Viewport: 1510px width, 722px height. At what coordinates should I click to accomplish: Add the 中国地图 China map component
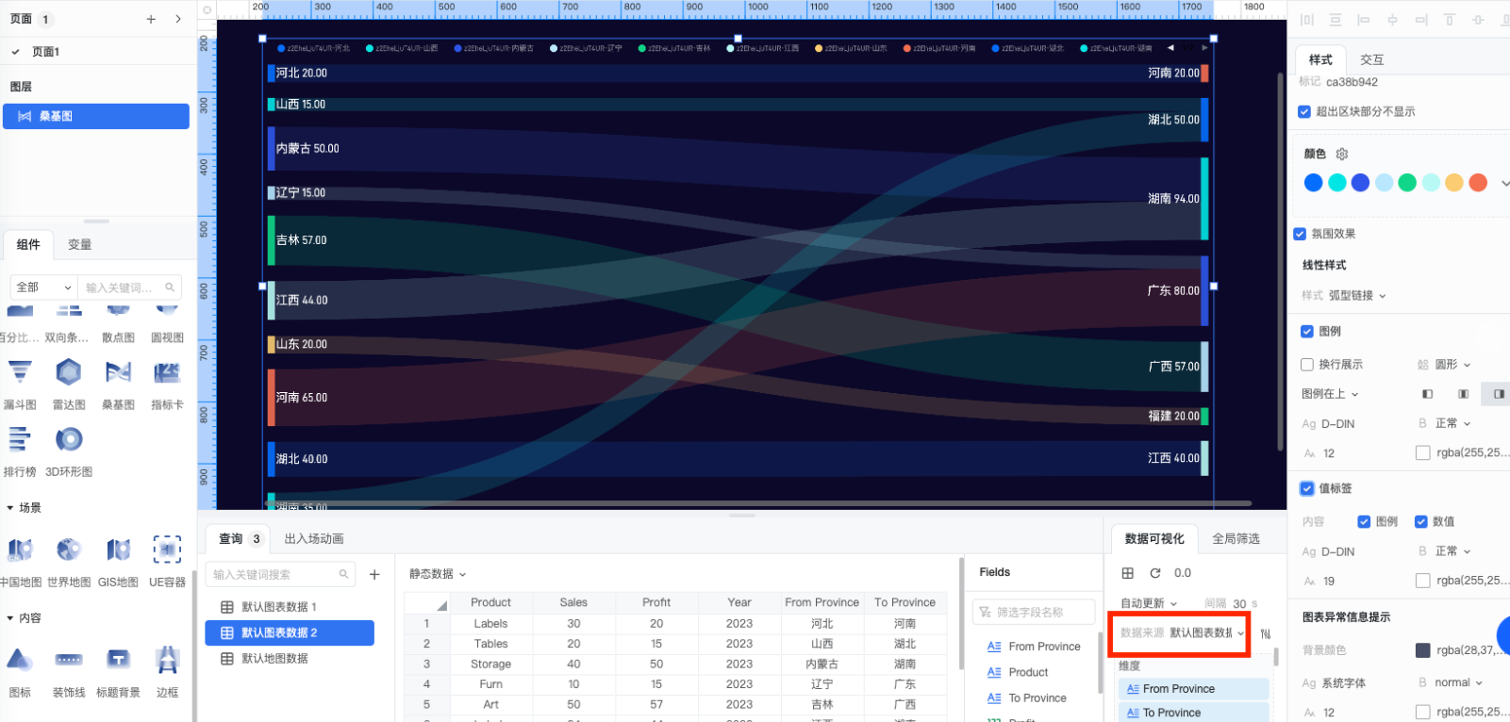20,561
